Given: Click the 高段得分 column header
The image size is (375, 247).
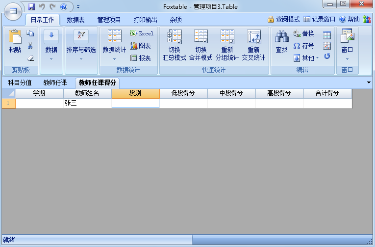Looking at the screenshot, I should click(x=279, y=93).
